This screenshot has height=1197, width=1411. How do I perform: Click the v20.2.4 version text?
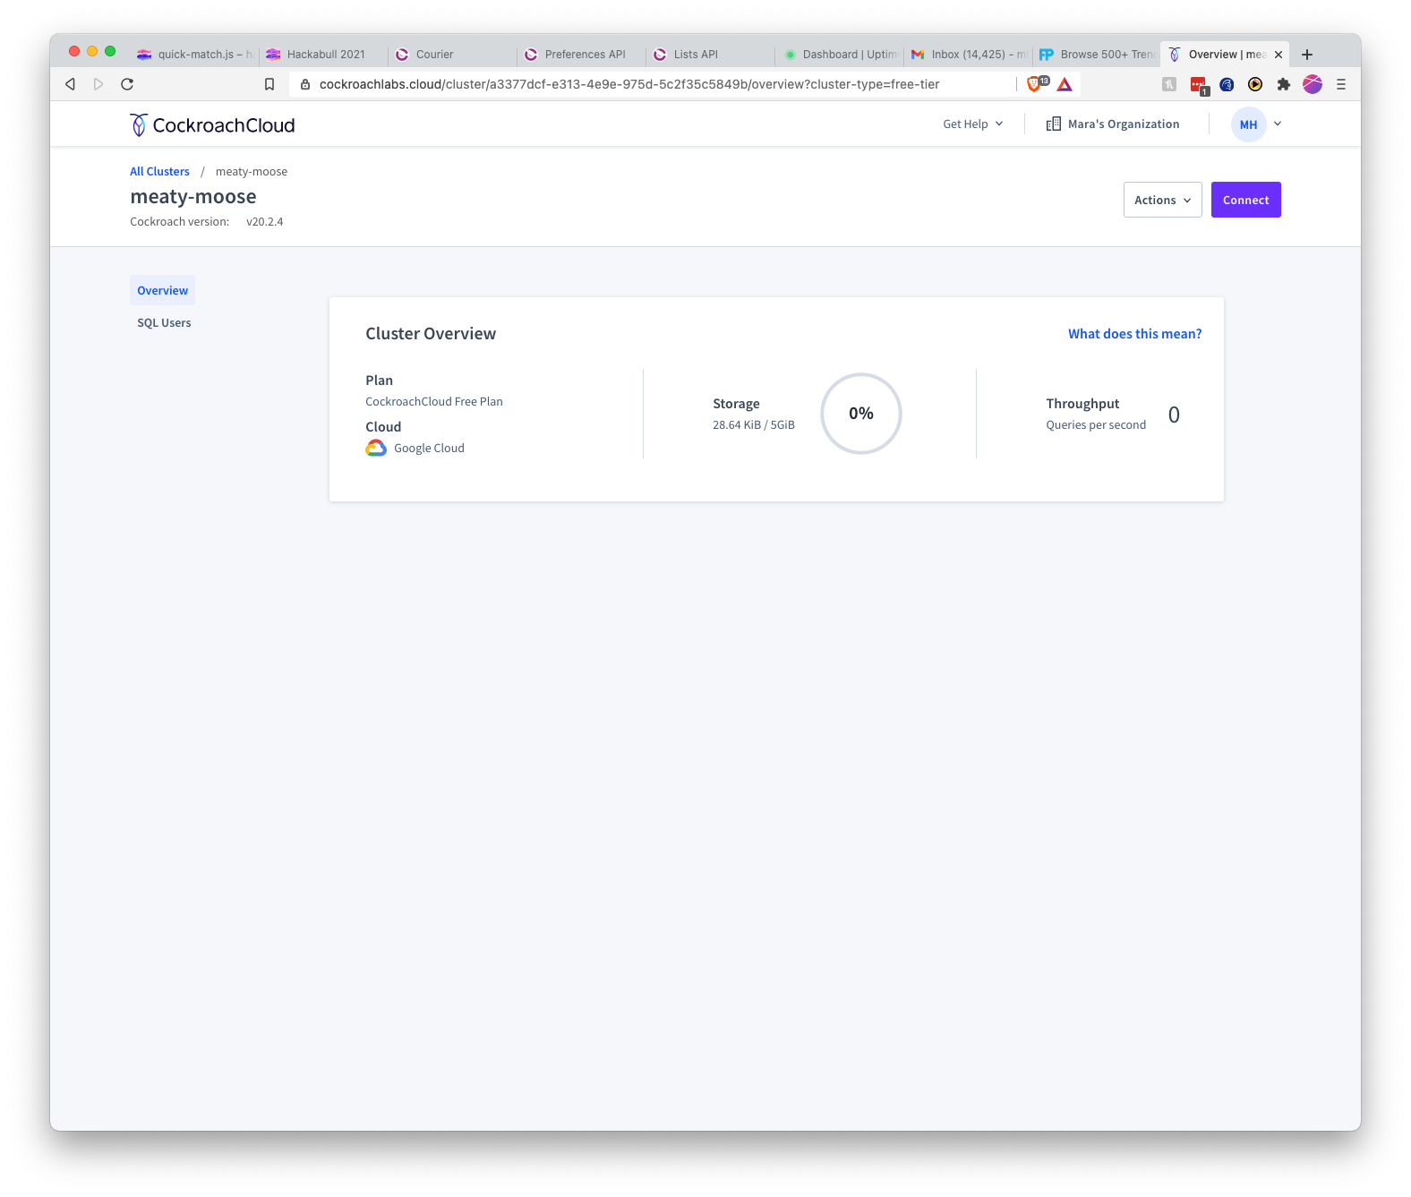pyautogui.click(x=265, y=222)
